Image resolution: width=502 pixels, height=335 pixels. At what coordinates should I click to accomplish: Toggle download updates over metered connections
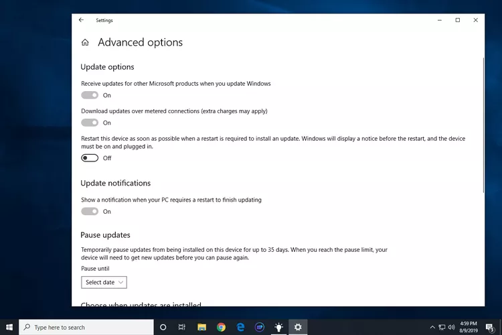click(x=90, y=123)
